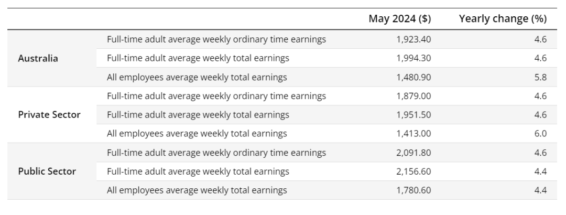The width and height of the screenshot is (566, 215).
Task: Select the Australia row group label
Action: [x=38, y=58]
